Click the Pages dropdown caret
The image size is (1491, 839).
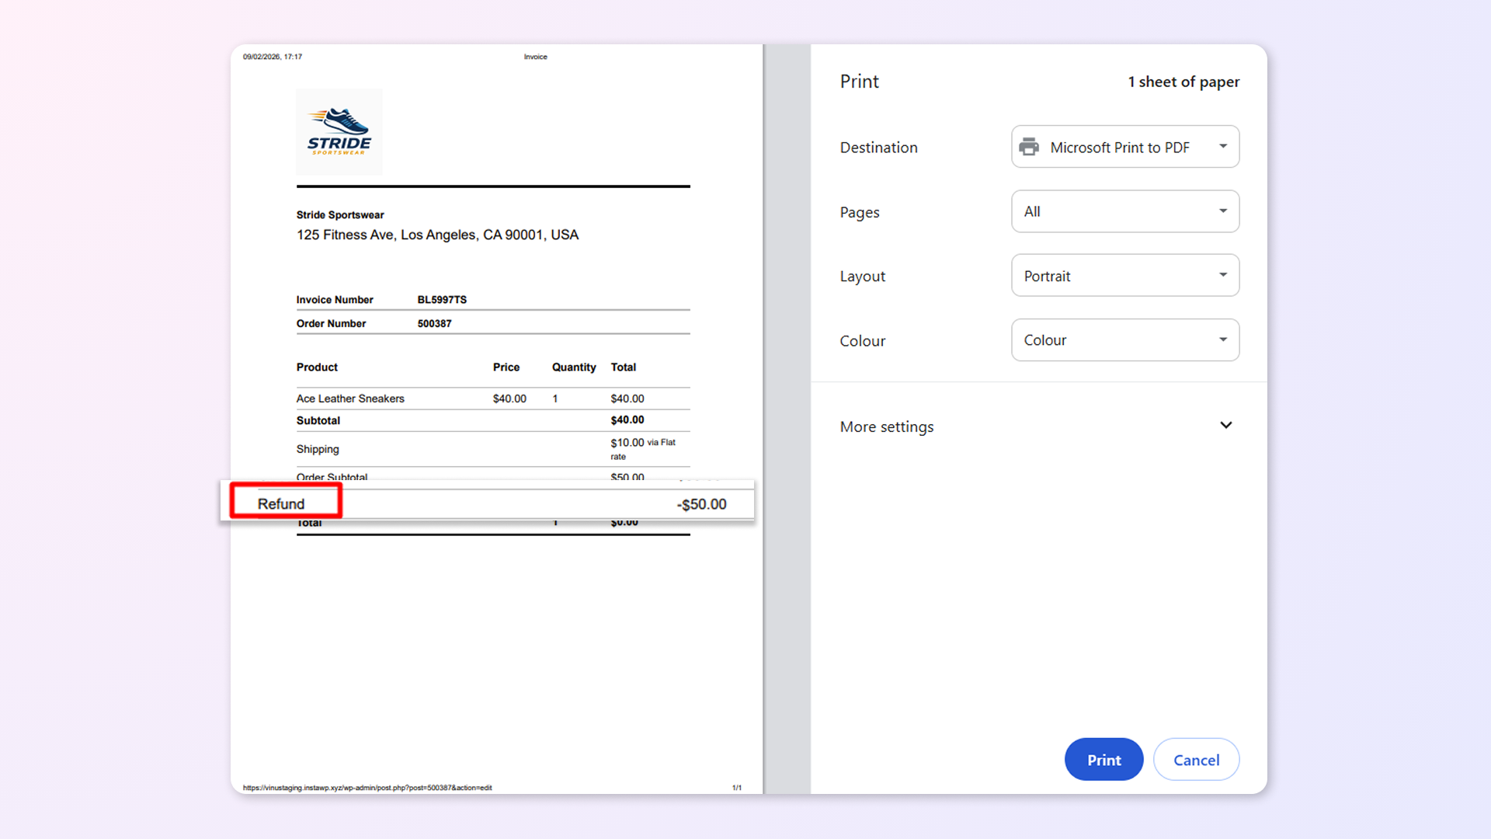pos(1223,211)
